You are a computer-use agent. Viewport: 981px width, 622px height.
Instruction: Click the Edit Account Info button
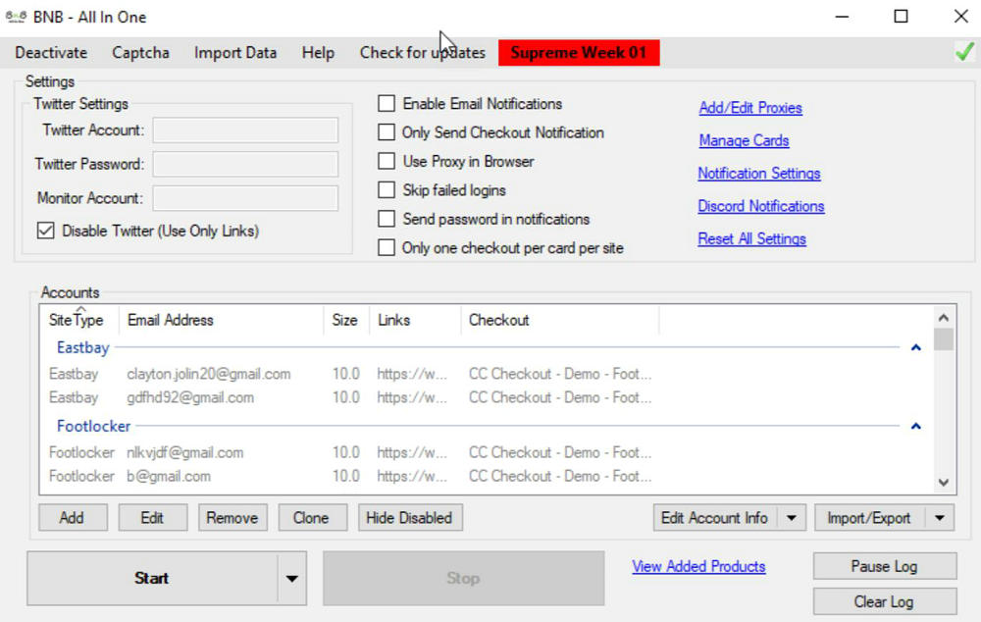click(715, 517)
